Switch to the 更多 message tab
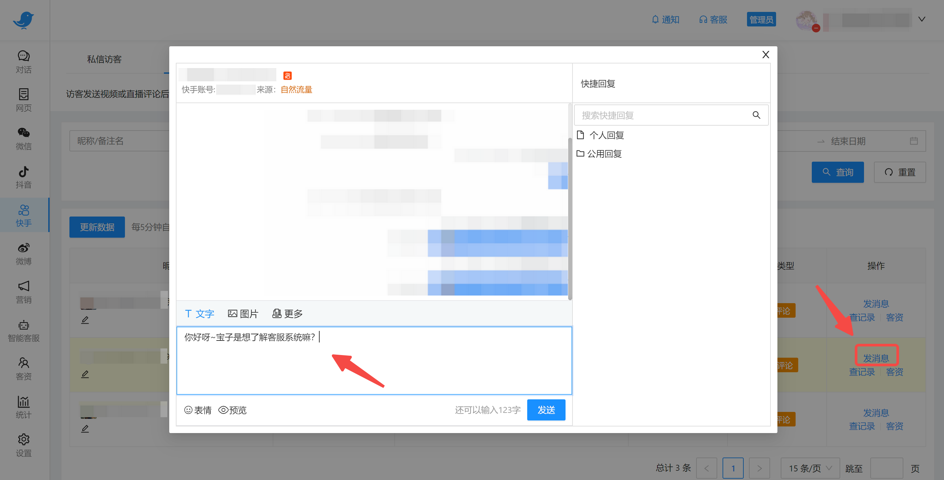This screenshot has height=480, width=944. [287, 314]
